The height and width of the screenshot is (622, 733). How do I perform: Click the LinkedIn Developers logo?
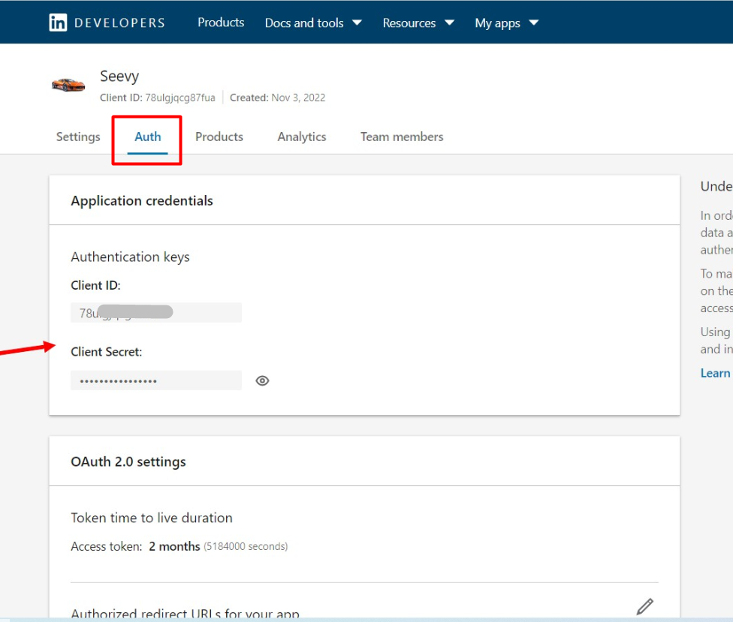point(107,23)
